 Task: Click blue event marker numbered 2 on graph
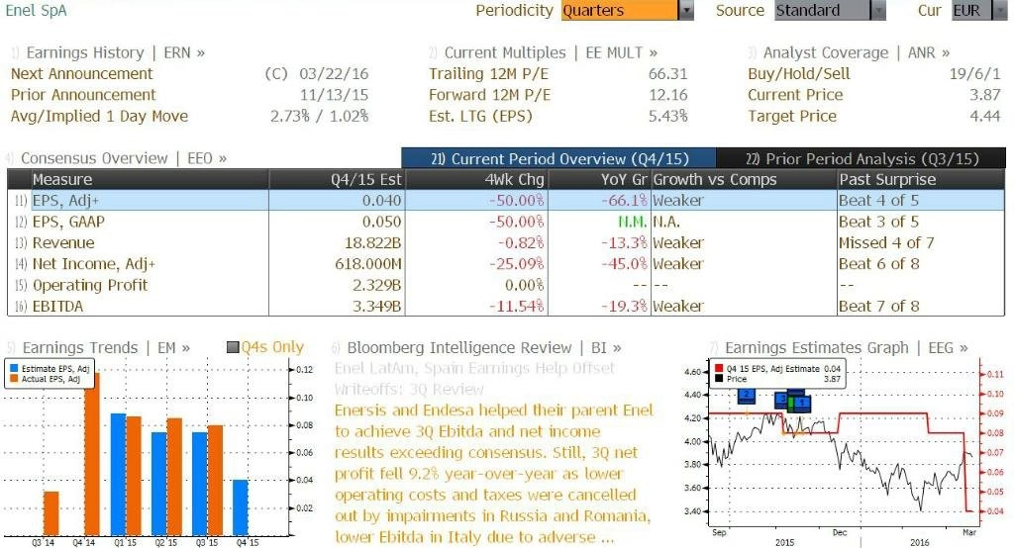[x=747, y=395]
